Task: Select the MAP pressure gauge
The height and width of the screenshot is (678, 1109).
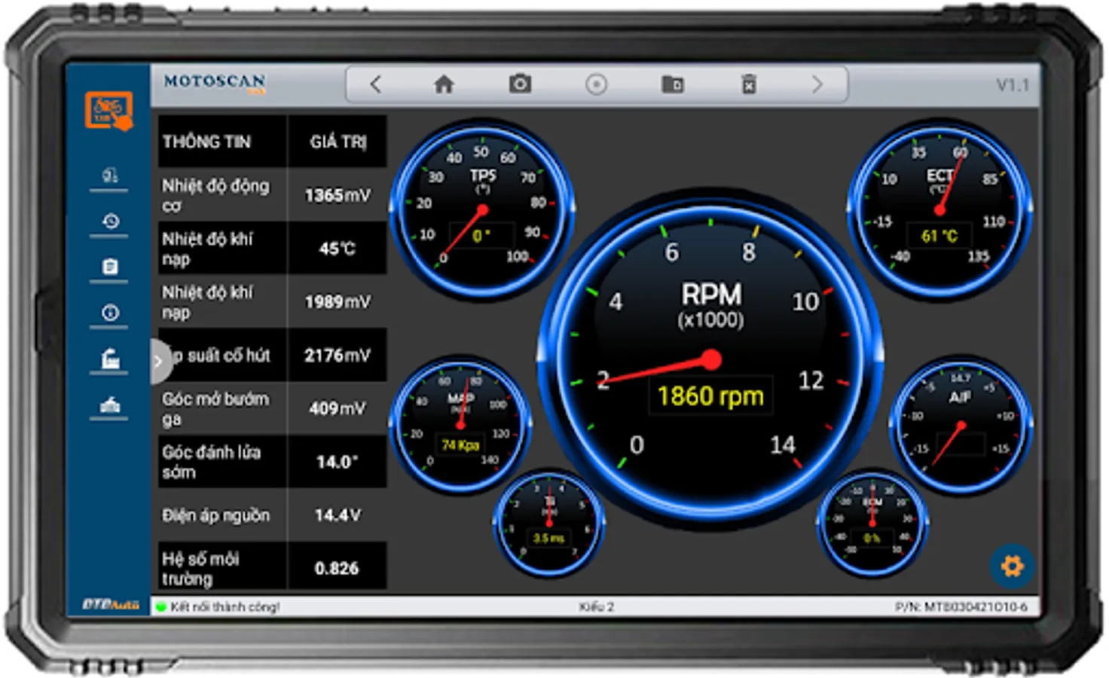Action: (460, 424)
